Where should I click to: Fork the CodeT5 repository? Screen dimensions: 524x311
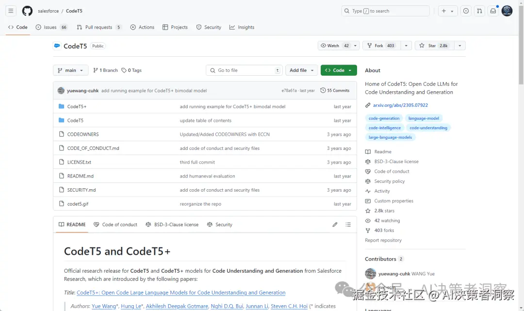(x=381, y=46)
